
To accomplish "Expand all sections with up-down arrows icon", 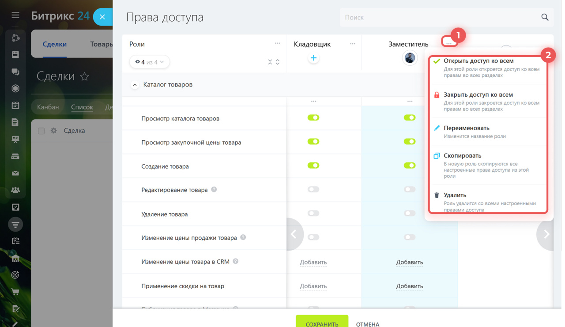I will tap(278, 62).
